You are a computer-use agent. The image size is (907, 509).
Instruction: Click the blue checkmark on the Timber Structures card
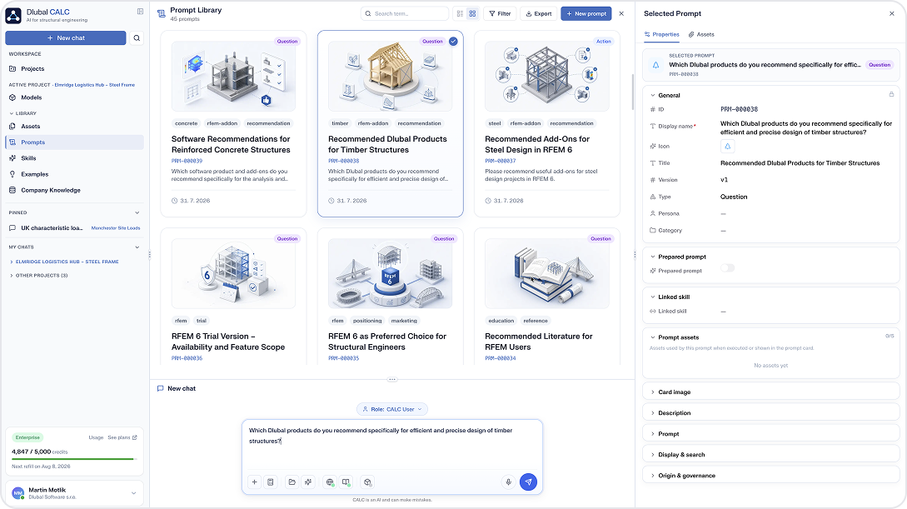click(453, 41)
